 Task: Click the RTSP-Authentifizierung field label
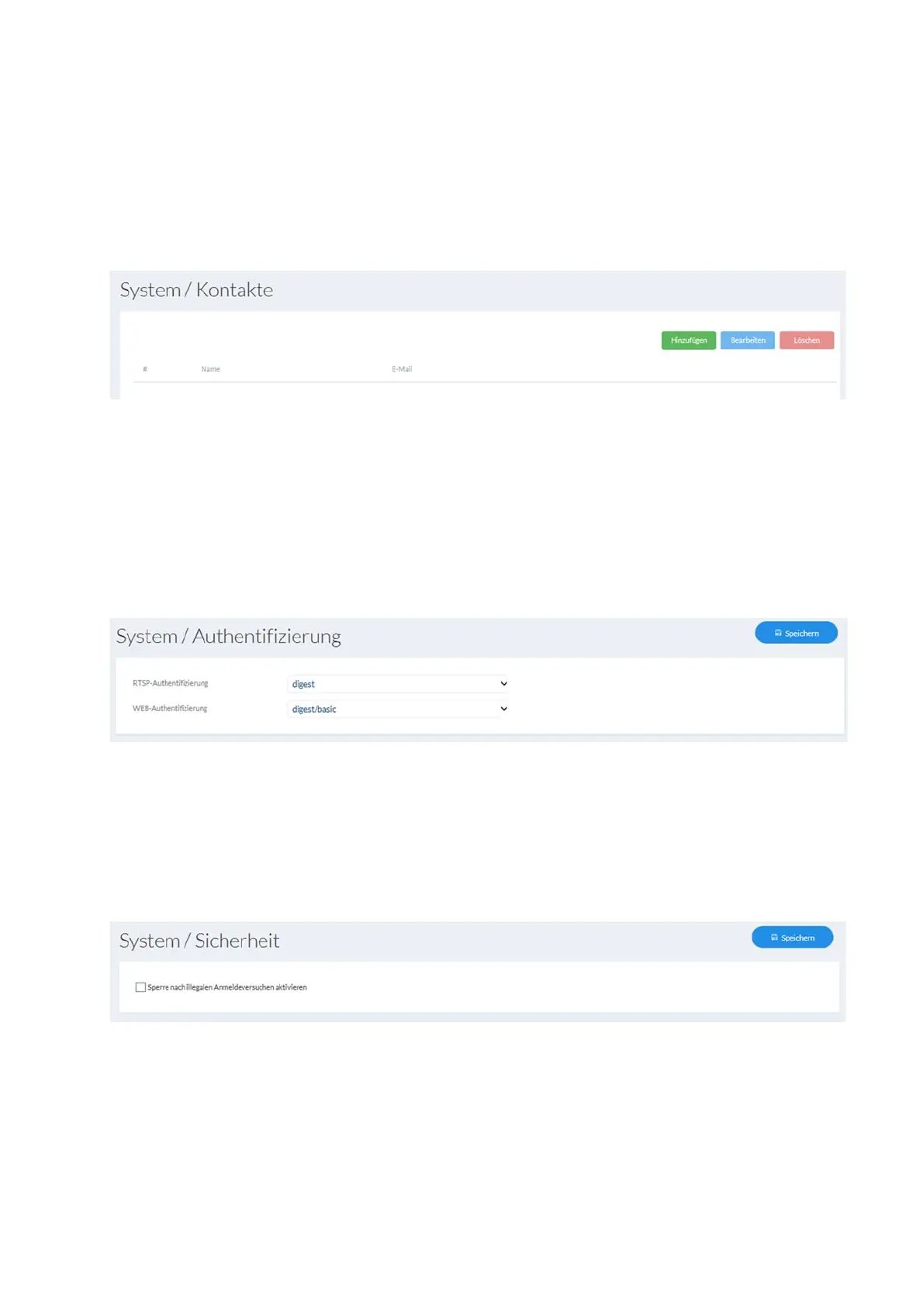click(x=171, y=683)
